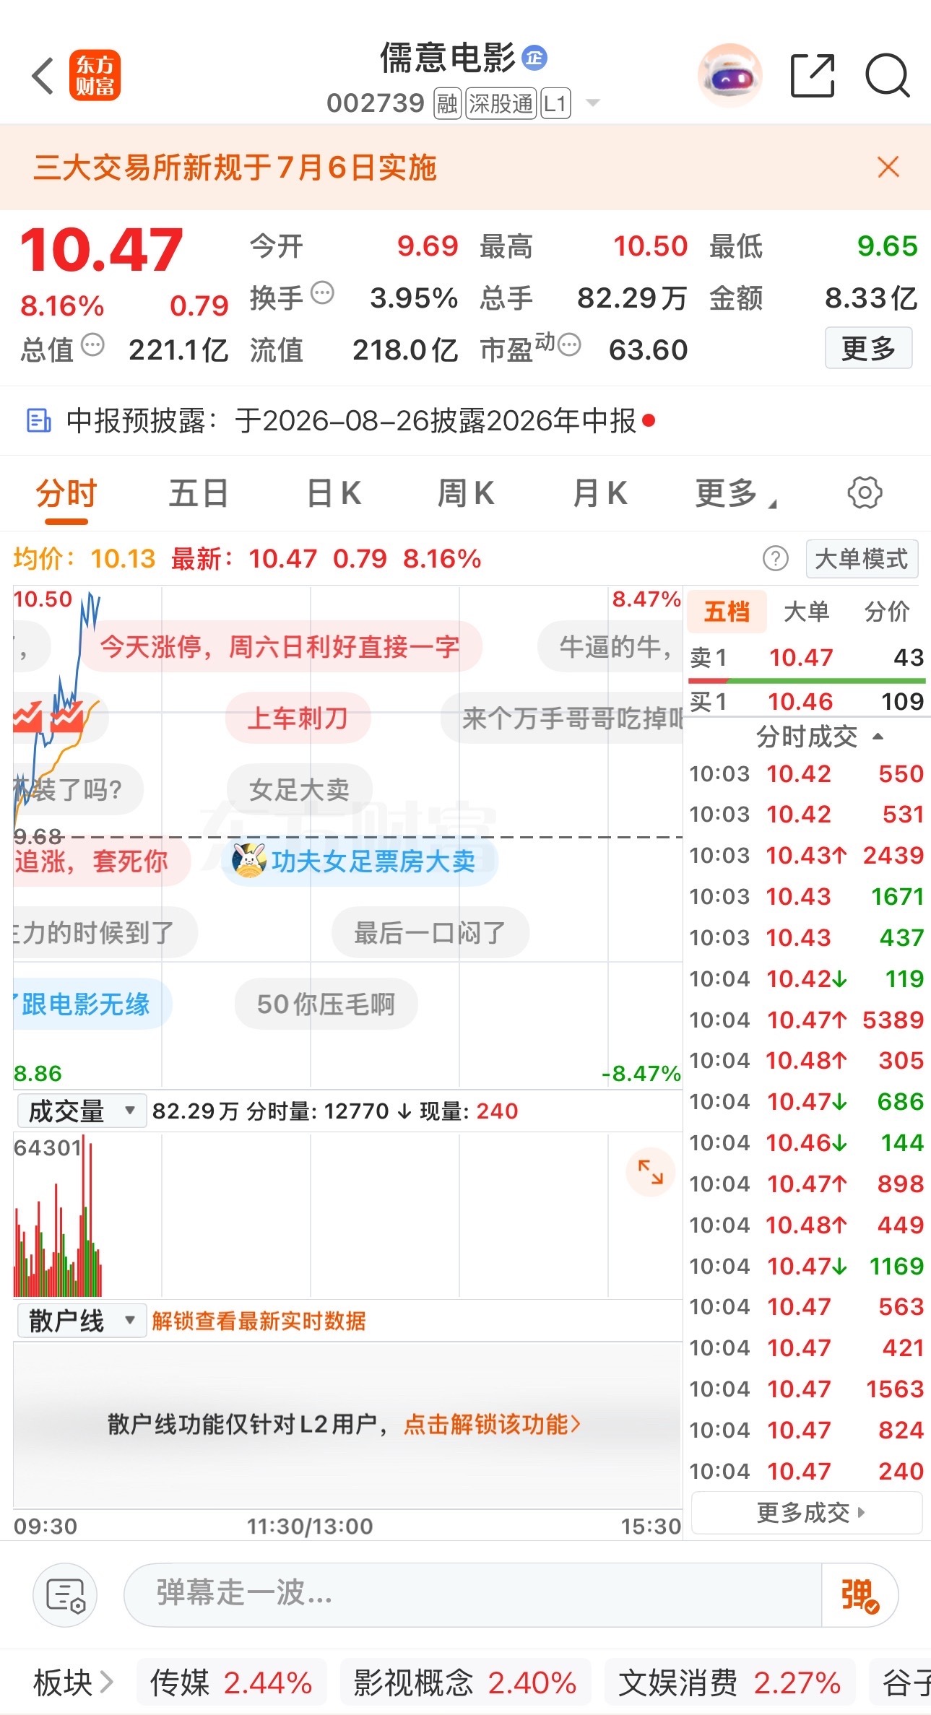The image size is (931, 1715).
Task: Tap 功夫女足票房大卖 bullet comment
Action: click(360, 861)
